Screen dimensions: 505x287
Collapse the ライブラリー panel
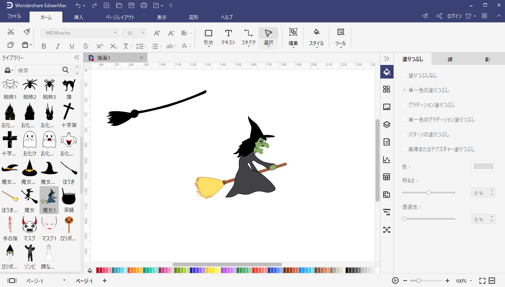(x=77, y=58)
